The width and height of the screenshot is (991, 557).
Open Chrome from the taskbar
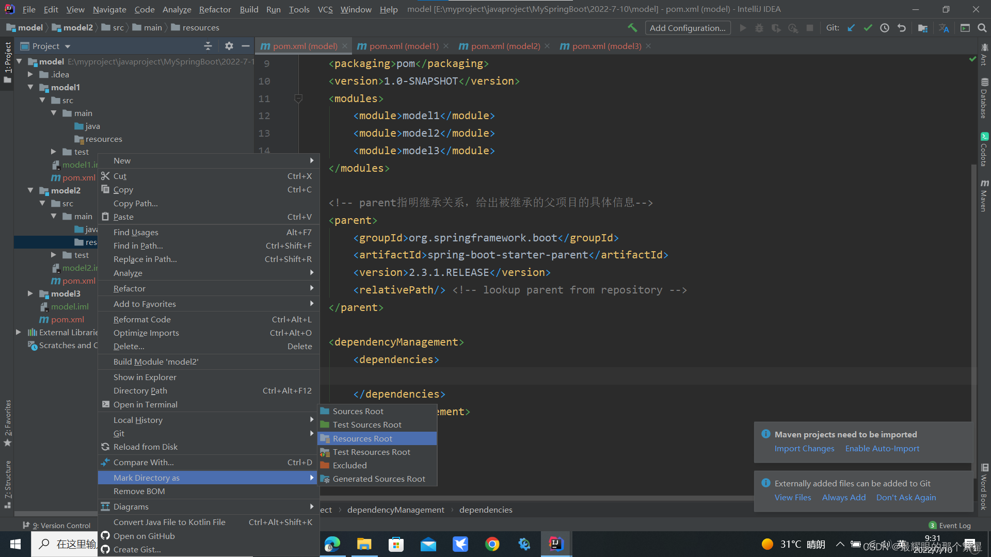492,544
